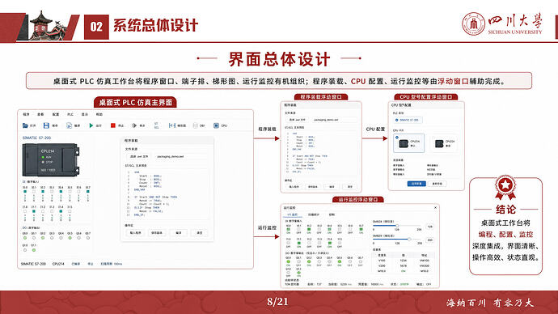Toggle input I0.7 checkbox in main interface
The width and height of the screenshot is (558, 314).
88,192
